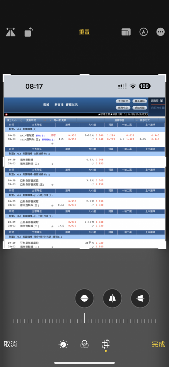Tap the bottom-left crop corner handle
169x367 pixels.
click(x=4, y=248)
